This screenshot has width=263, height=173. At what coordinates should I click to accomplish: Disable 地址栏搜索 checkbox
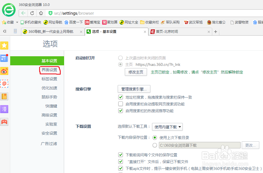click(x=121, y=97)
